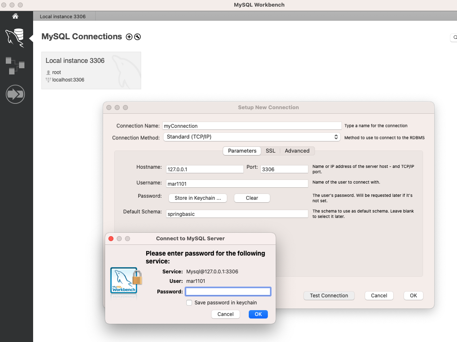This screenshot has height=342, width=457.
Task: Click the root user text on connection tile
Action: tap(57, 72)
